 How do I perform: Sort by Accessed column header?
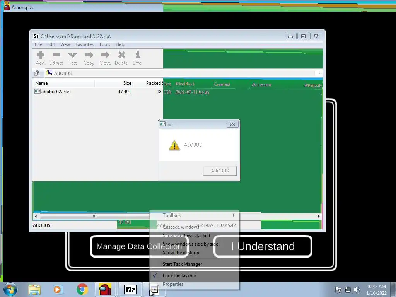click(261, 85)
